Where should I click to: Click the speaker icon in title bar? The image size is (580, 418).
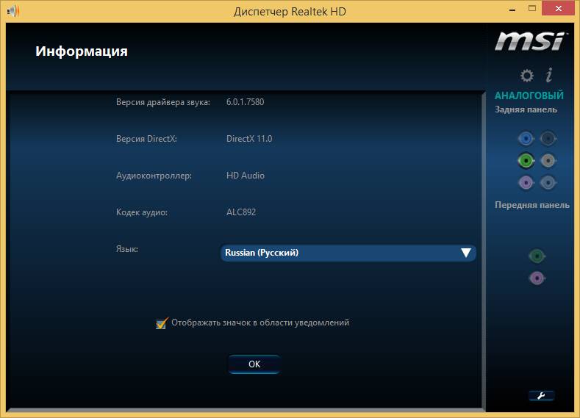(13, 11)
